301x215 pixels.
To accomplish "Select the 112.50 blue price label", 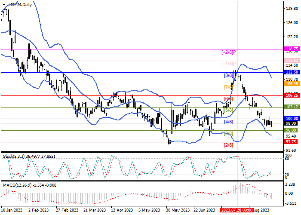I will coord(292,72).
